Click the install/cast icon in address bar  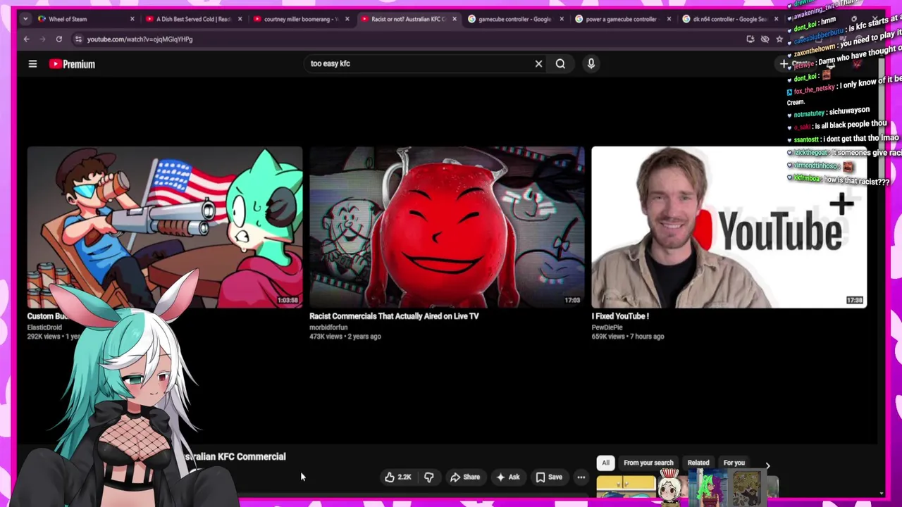750,39
